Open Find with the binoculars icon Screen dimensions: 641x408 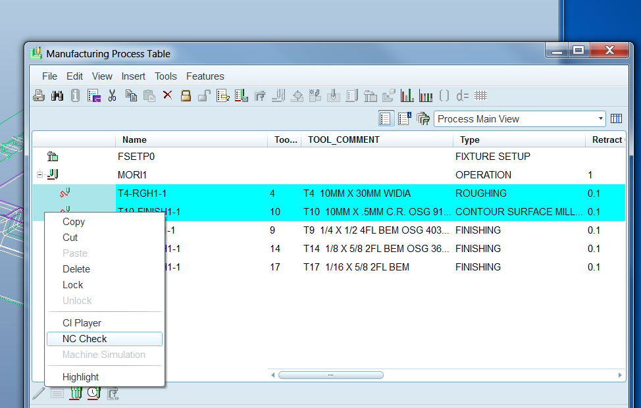click(57, 95)
